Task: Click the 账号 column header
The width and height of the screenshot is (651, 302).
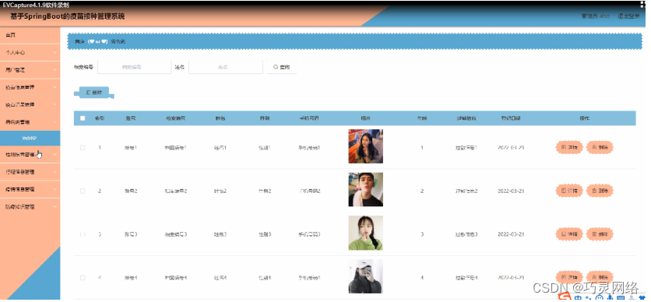Action: [x=130, y=118]
